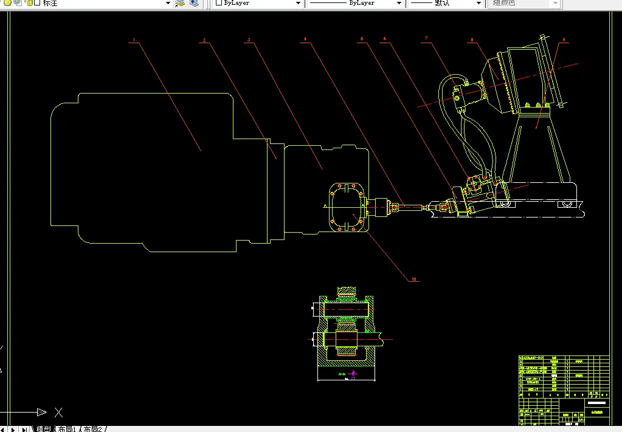Click the scroll-to-next layout tab arrow
The image size is (622, 432).
click(13, 429)
